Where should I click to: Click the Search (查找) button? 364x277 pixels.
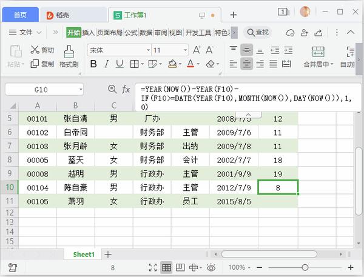tap(257, 33)
